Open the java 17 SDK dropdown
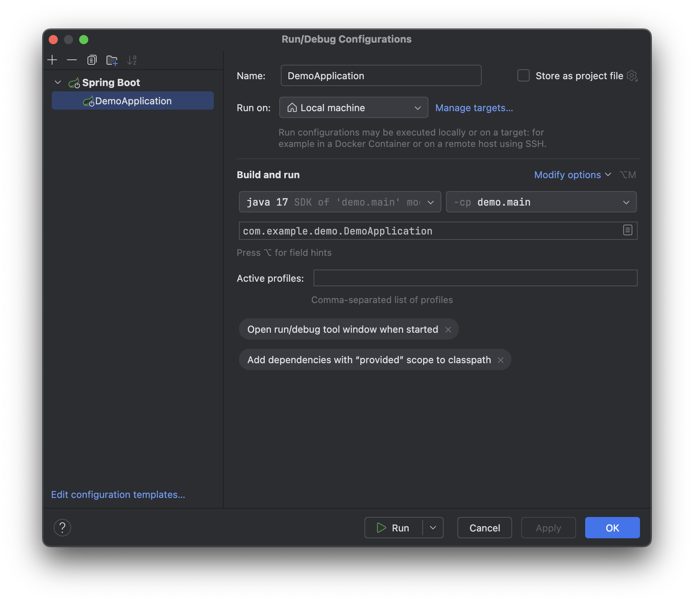Screen dimensions: 694x603 tap(340, 202)
